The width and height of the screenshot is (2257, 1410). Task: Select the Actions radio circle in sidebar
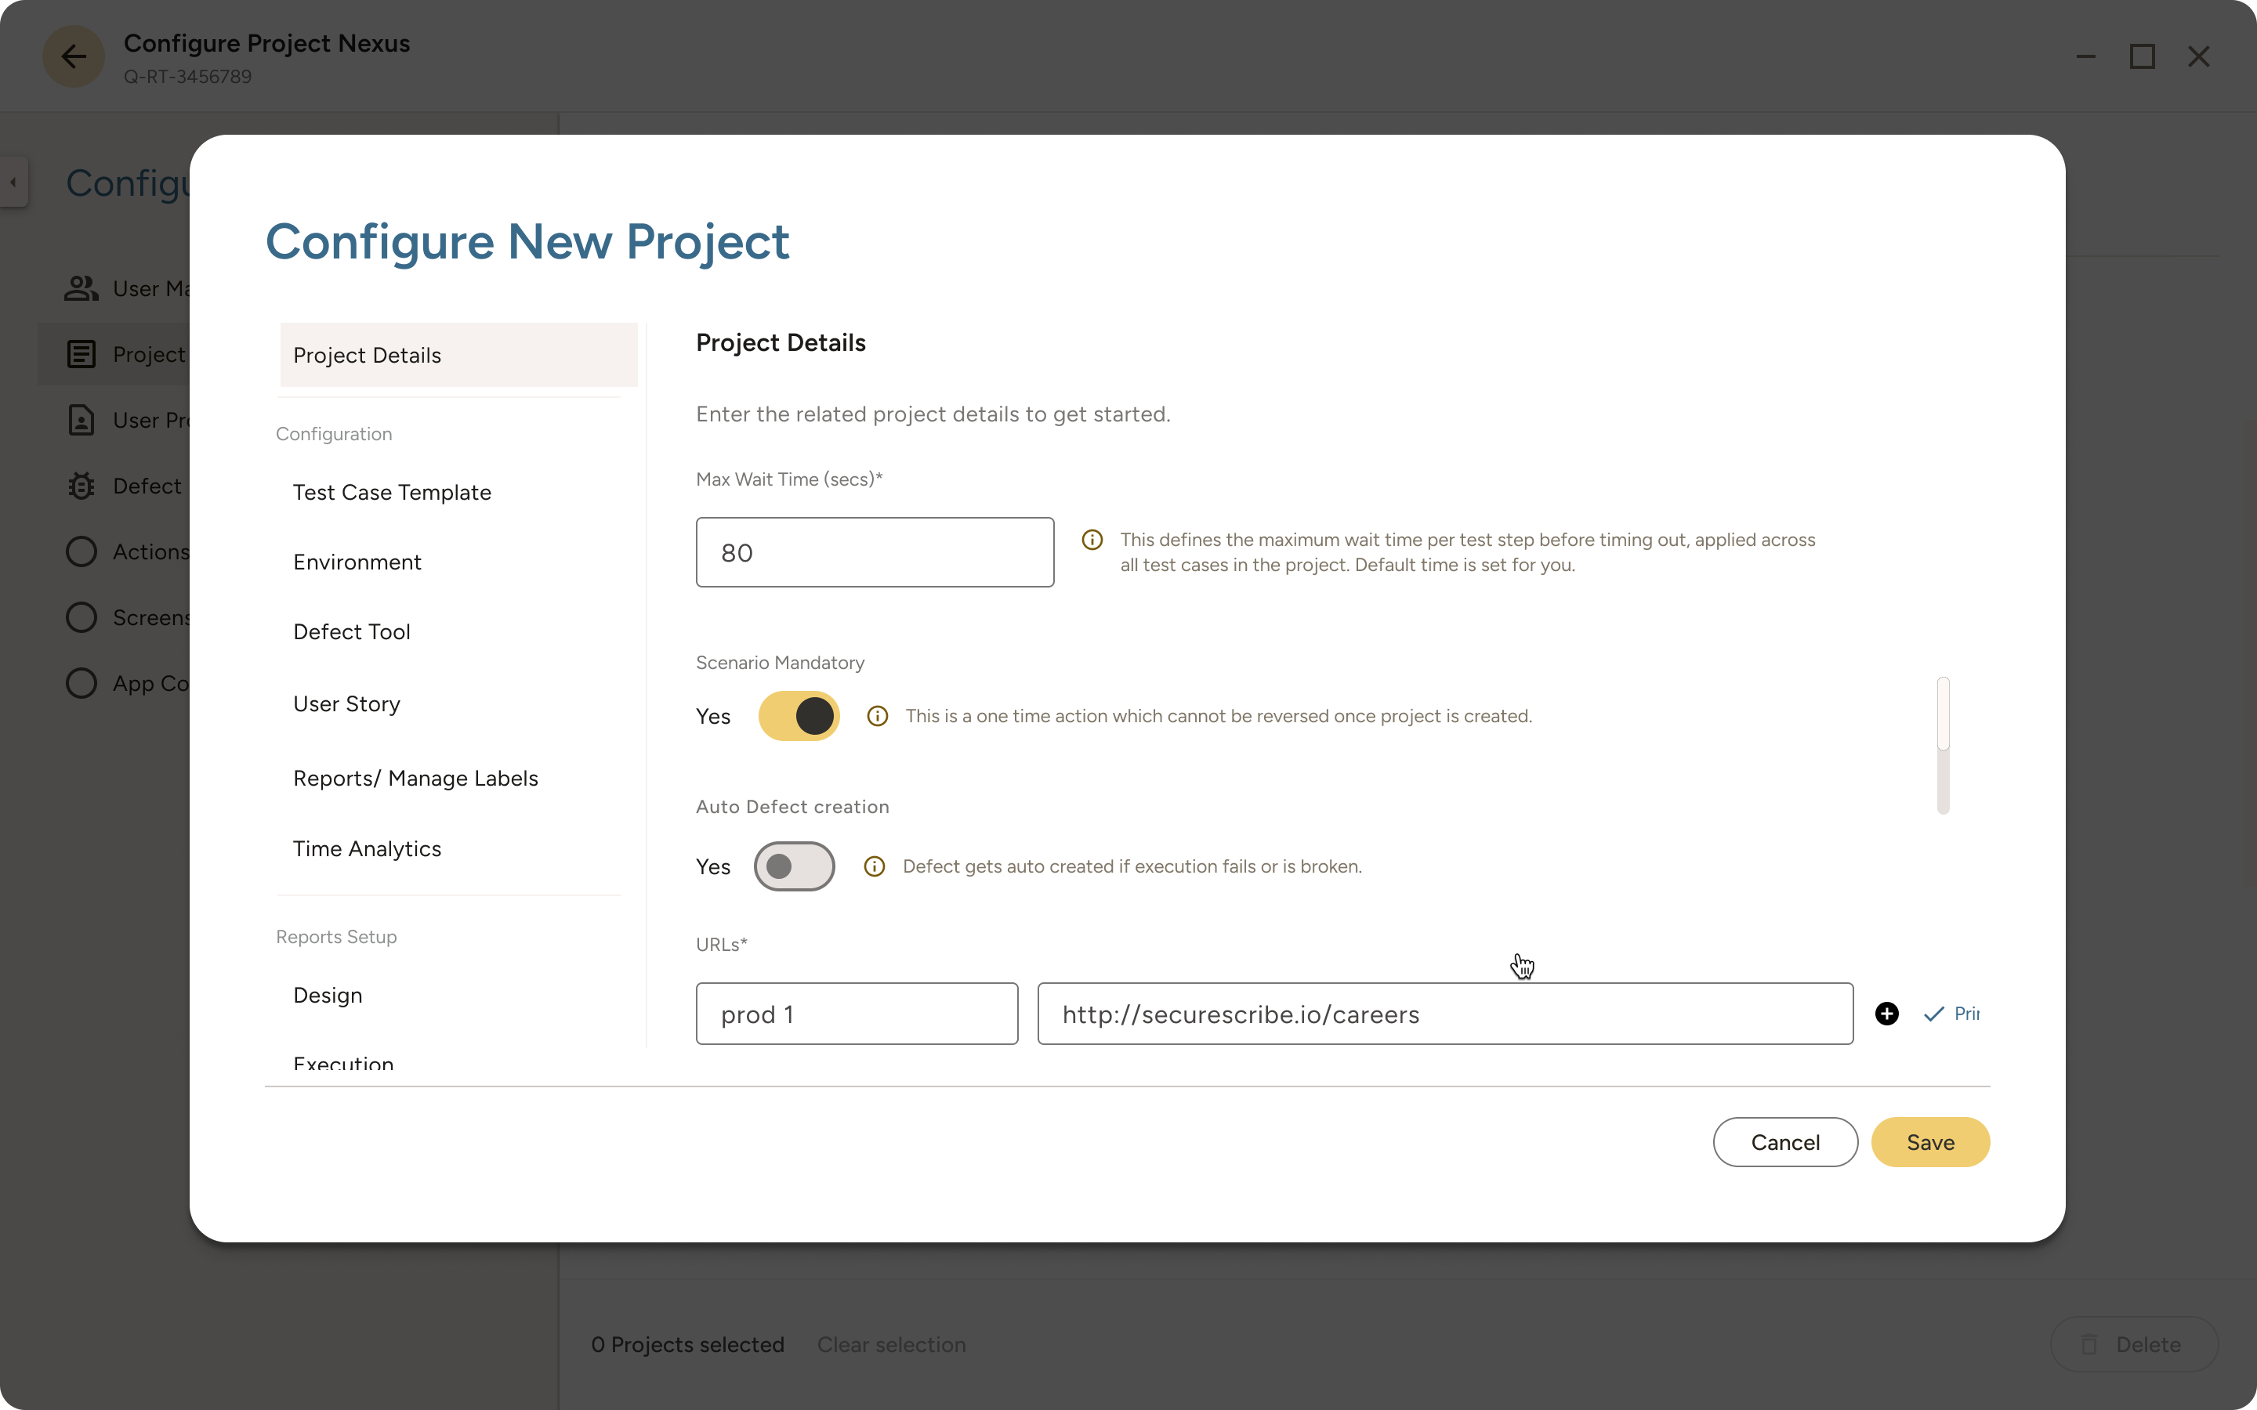[x=82, y=551]
